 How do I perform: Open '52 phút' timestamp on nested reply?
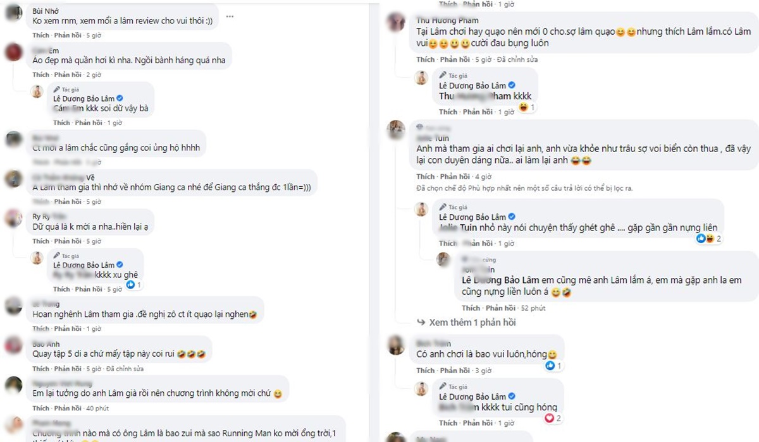(533, 308)
